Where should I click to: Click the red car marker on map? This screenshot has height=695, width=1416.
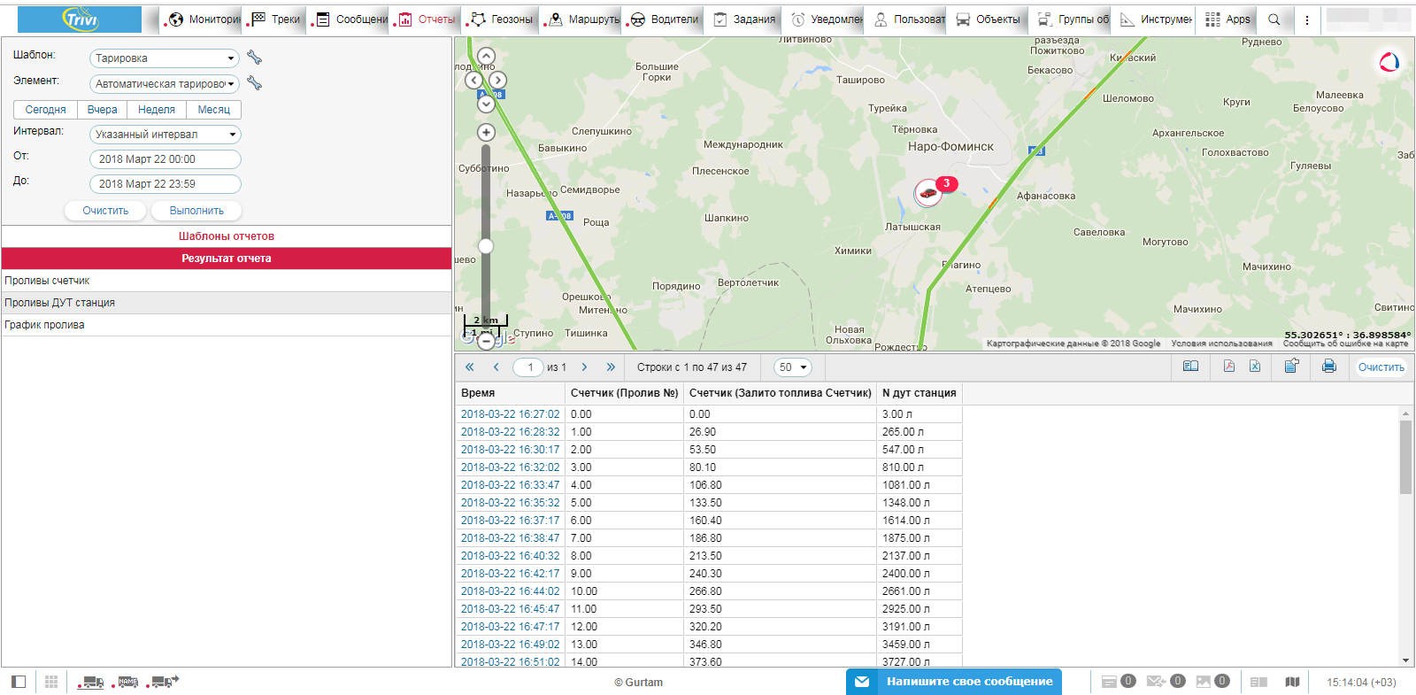tap(927, 192)
